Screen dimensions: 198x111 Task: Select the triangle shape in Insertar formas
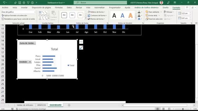point(40,18)
